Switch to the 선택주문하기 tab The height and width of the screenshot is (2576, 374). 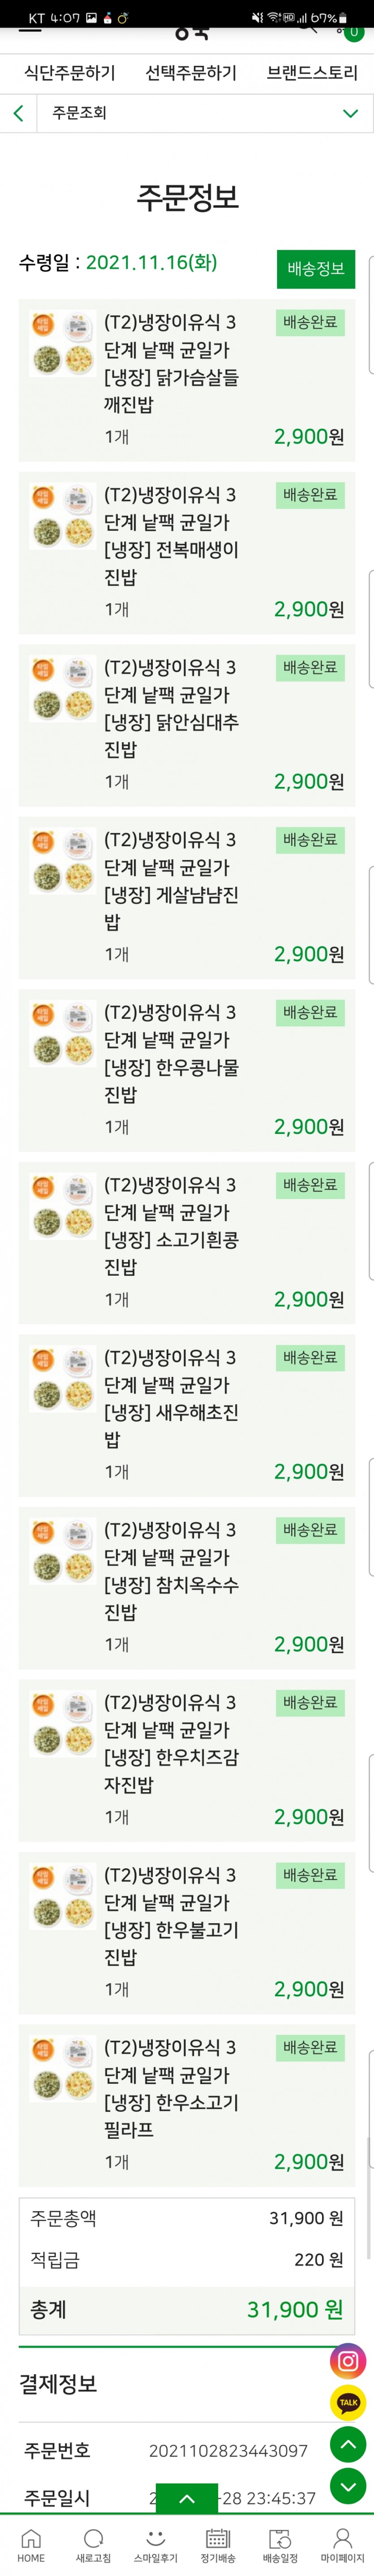191,73
